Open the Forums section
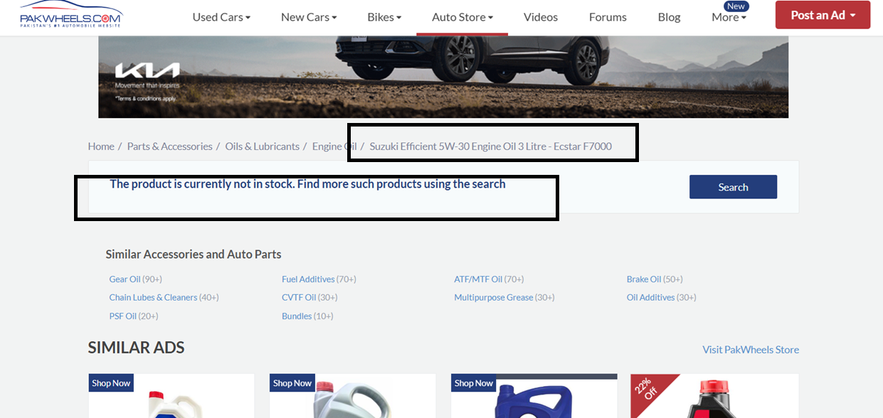The height and width of the screenshot is (418, 883). [x=608, y=17]
